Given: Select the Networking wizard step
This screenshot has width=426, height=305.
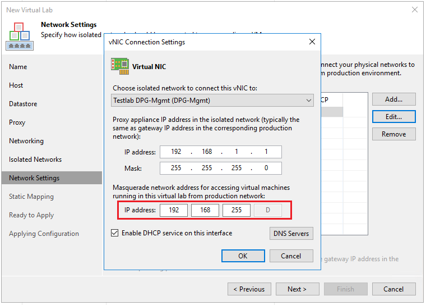Looking at the screenshot, I should click(26, 141).
